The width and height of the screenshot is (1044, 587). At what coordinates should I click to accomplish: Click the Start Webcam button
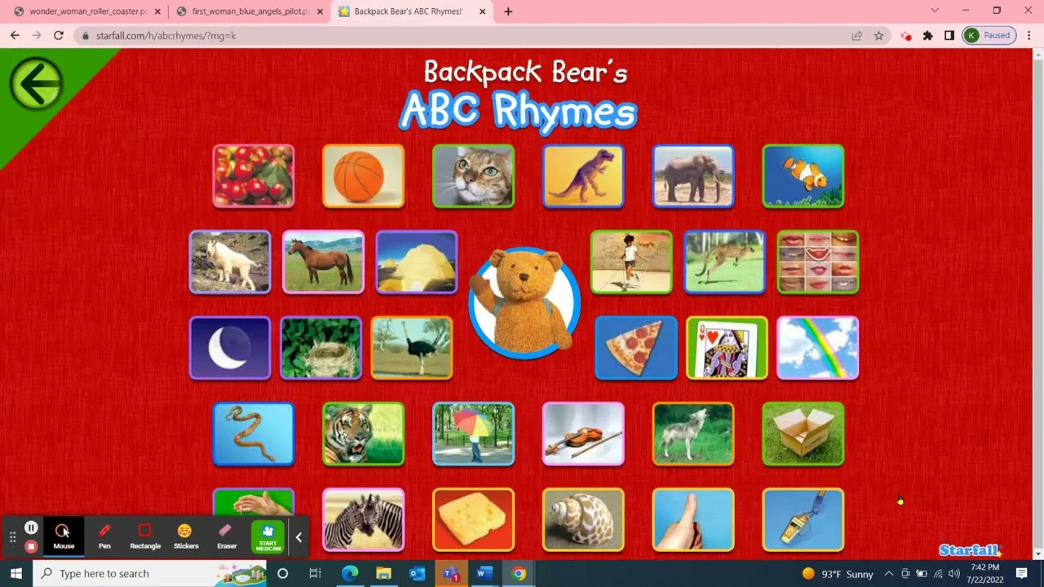click(x=268, y=537)
